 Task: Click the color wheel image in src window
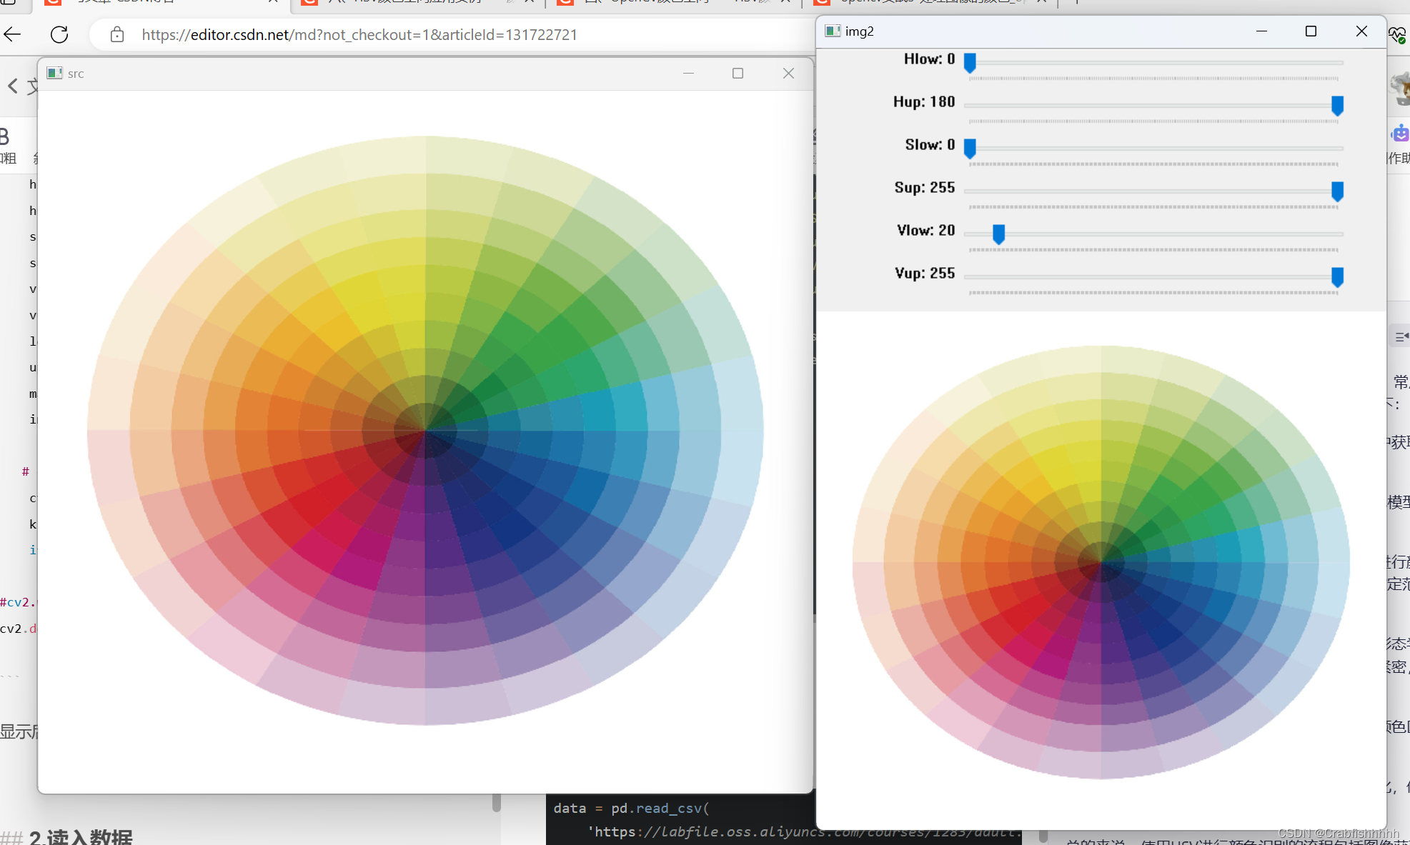tap(425, 430)
